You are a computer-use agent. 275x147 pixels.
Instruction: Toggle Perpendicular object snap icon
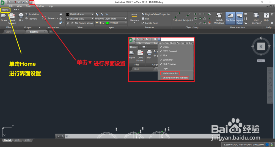coord(196,23)
